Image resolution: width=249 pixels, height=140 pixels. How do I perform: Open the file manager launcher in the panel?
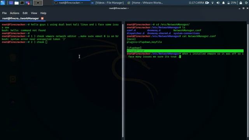tap(16, 3)
